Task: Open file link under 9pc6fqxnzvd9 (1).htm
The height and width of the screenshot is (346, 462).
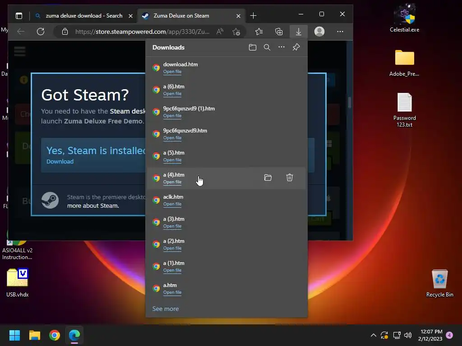Action: [x=172, y=116]
